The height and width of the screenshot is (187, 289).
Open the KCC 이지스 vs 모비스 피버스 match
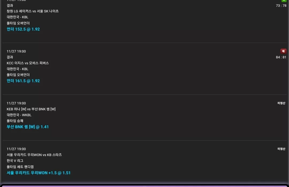click(x=28, y=63)
